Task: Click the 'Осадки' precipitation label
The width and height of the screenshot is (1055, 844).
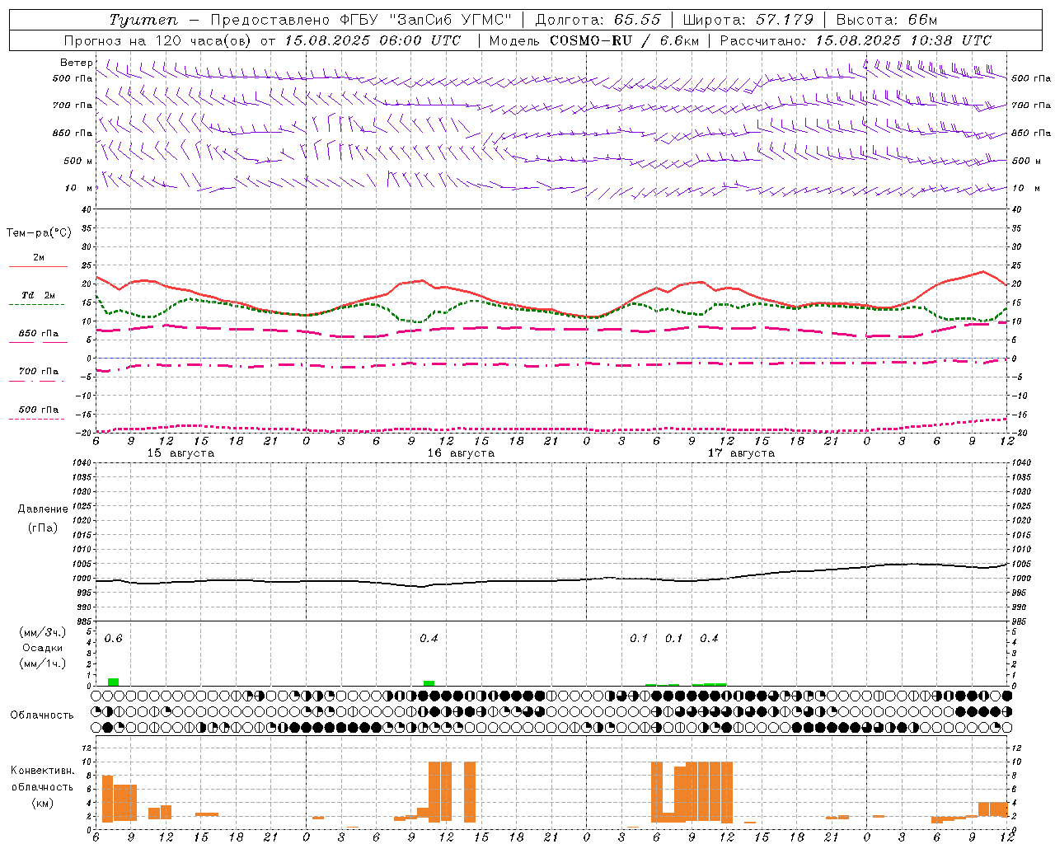Action: point(43,648)
